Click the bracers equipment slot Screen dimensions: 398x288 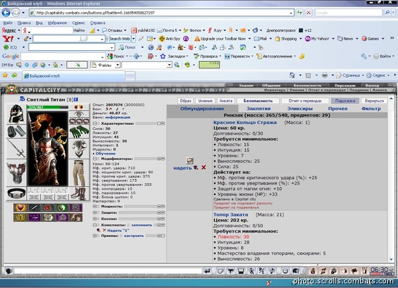click(x=16, y=131)
